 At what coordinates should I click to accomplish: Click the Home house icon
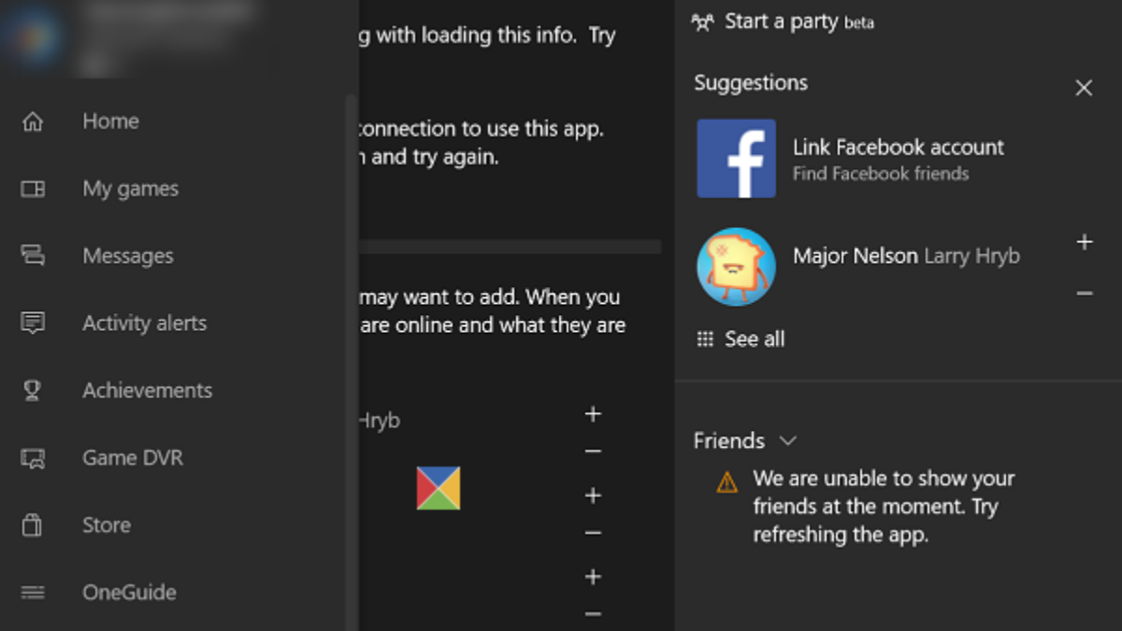33,122
